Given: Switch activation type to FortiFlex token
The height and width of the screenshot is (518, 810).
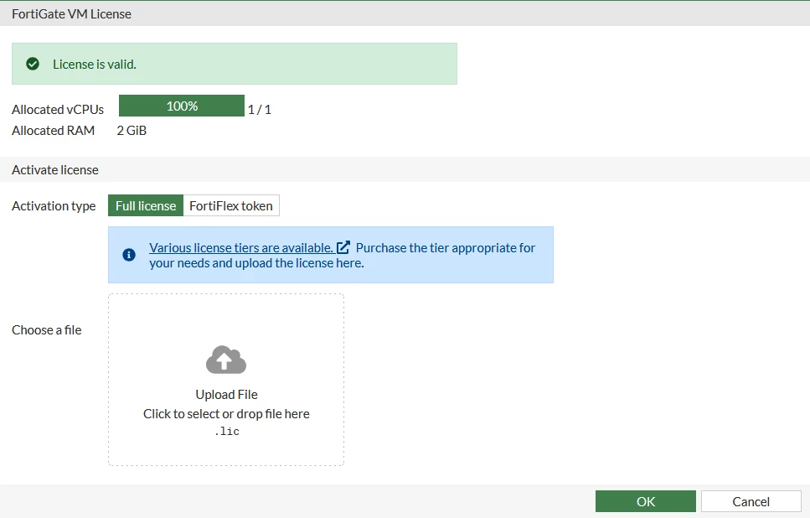Looking at the screenshot, I should point(231,205).
